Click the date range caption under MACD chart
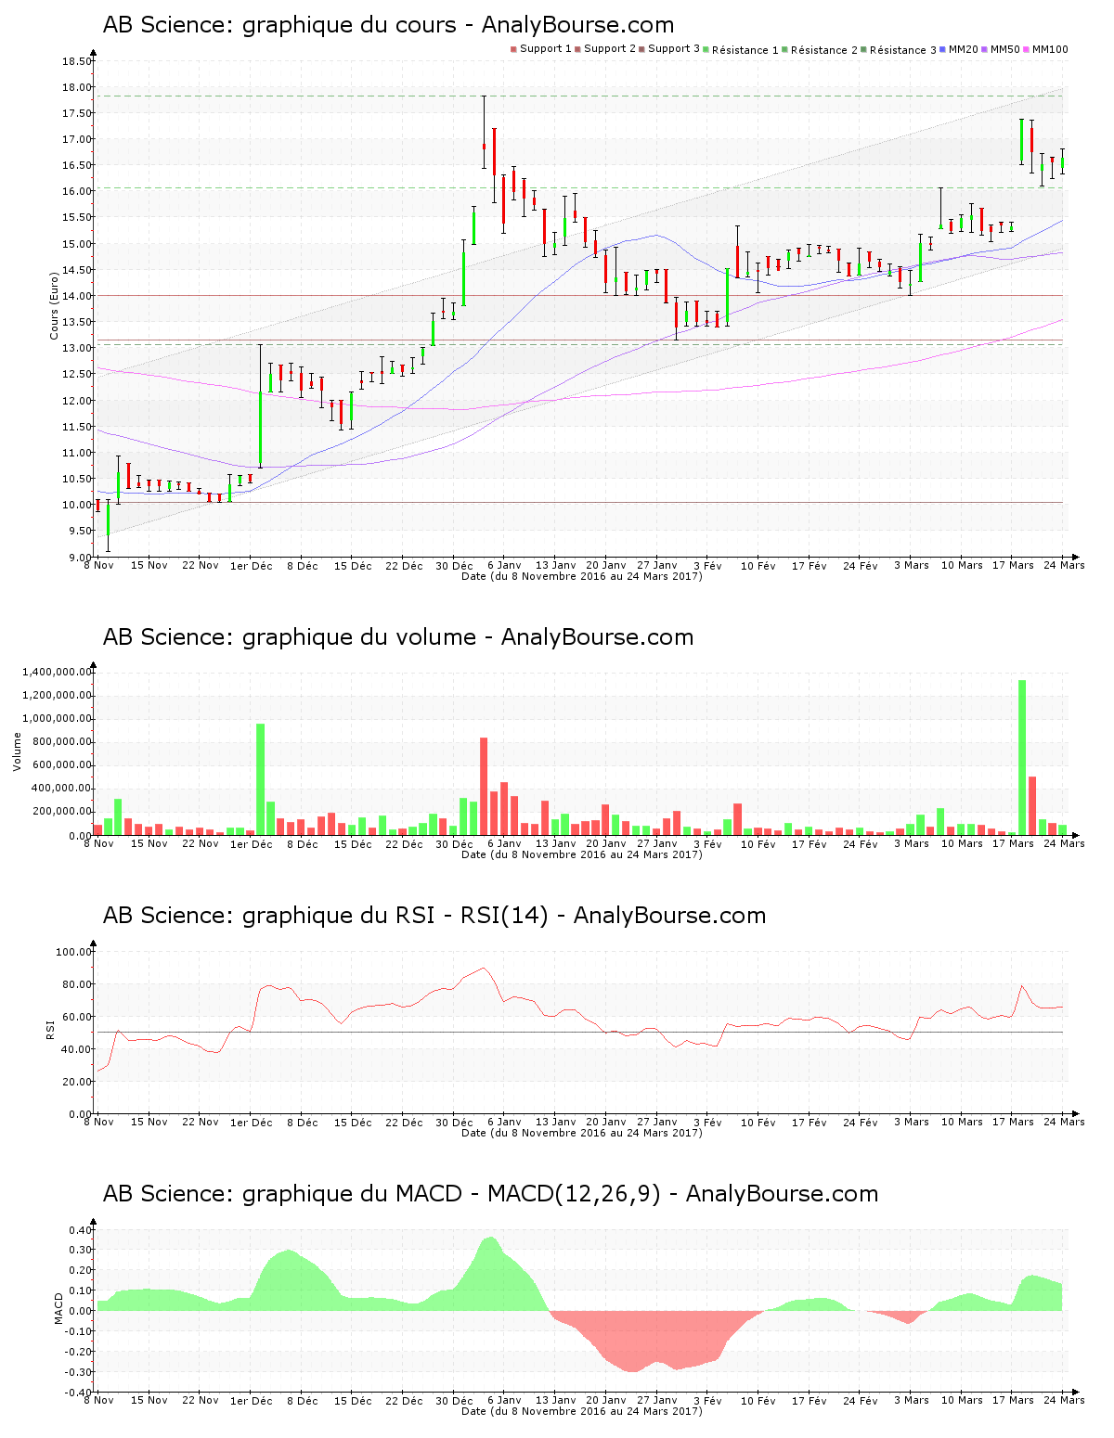The image size is (1114, 1438). click(x=582, y=1411)
